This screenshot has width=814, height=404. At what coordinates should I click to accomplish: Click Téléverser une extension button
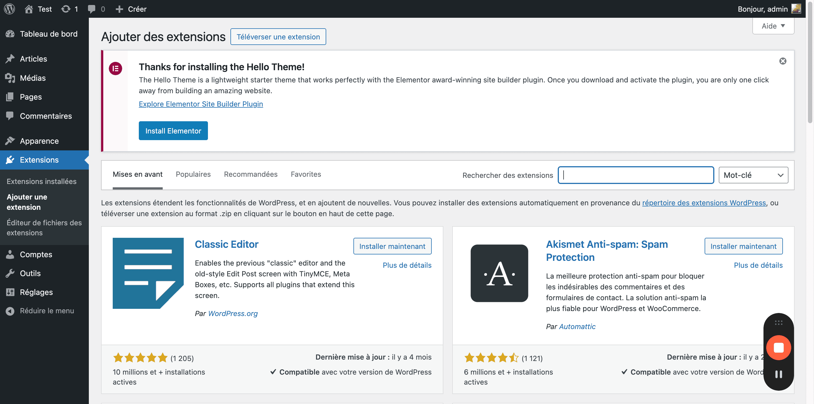(x=278, y=37)
